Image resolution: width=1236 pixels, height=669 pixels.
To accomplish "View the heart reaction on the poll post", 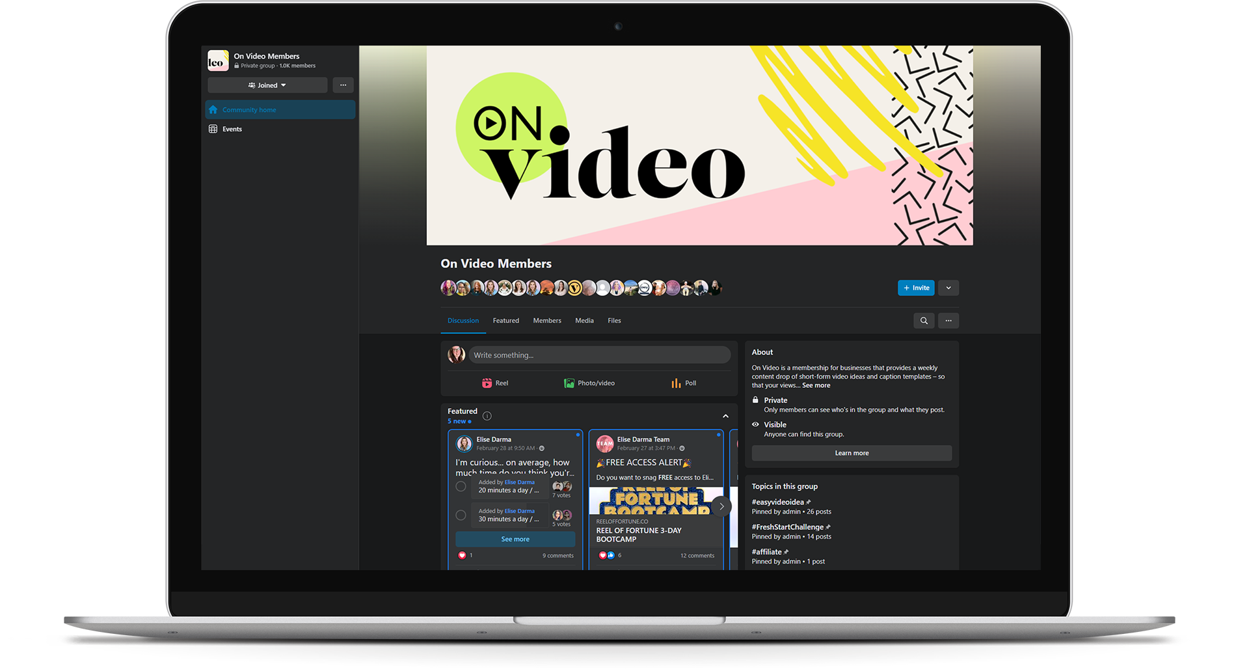I will (463, 555).
